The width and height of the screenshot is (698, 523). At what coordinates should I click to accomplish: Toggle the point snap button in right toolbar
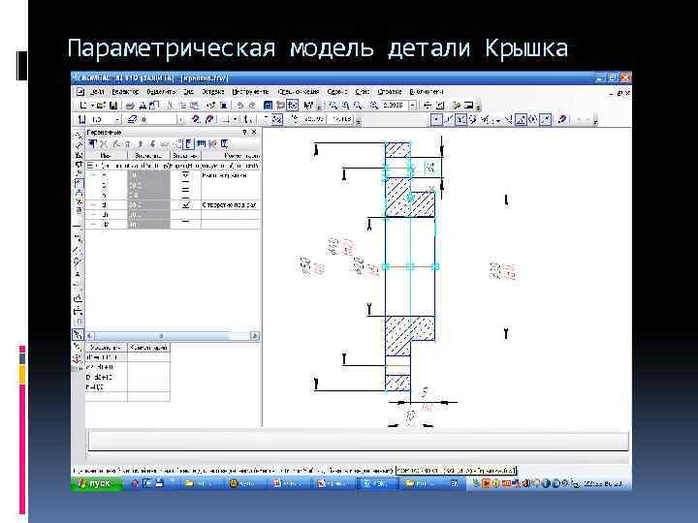point(436,119)
